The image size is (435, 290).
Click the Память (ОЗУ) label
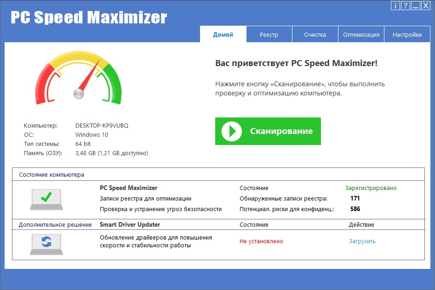point(43,153)
